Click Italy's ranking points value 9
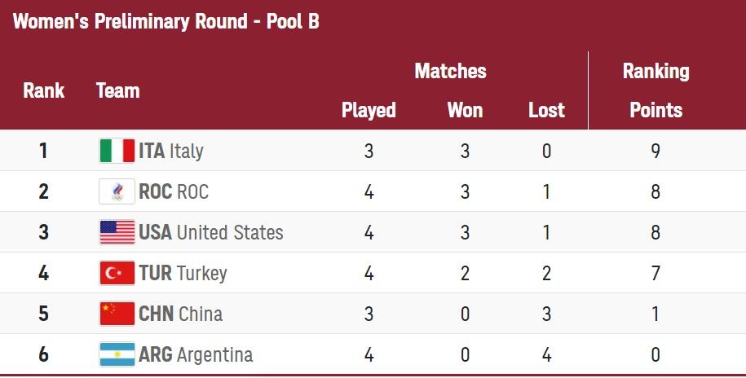The height and width of the screenshot is (378, 746). pos(656,151)
